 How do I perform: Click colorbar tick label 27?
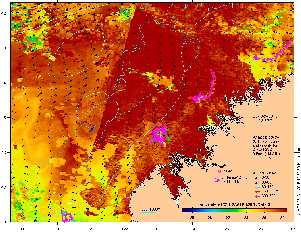[x=228, y=218]
